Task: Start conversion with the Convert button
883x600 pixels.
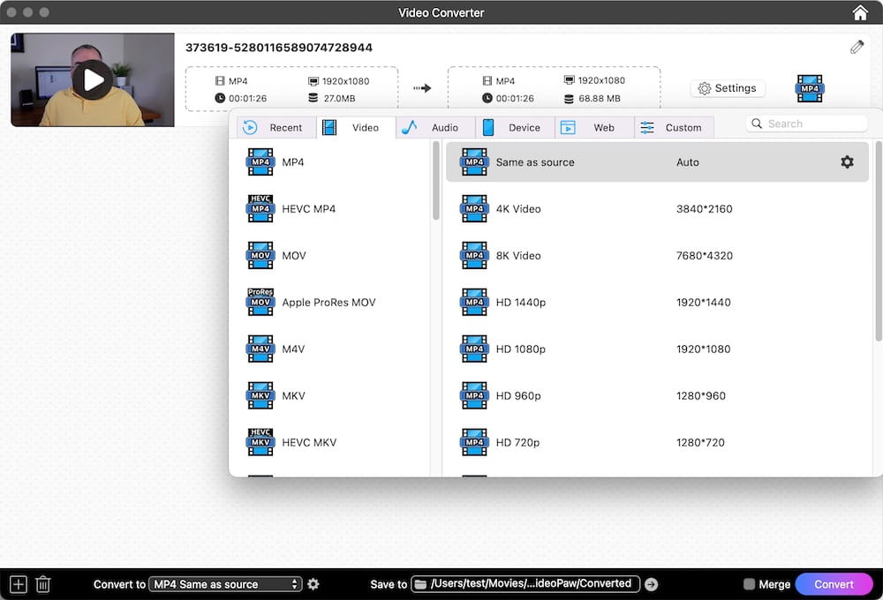Action: pyautogui.click(x=834, y=583)
